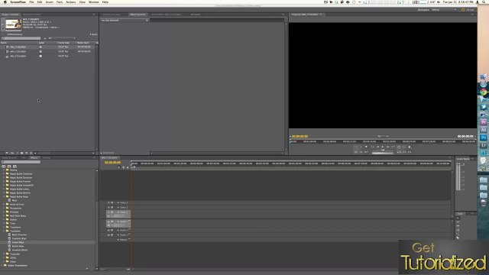489x275 pixels.
Task: Select the Selection tool in Tools panel
Action: pos(458,218)
